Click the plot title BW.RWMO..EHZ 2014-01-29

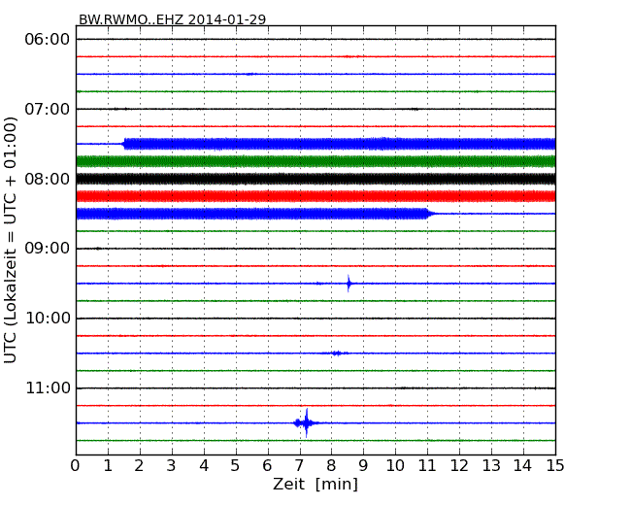click(172, 19)
